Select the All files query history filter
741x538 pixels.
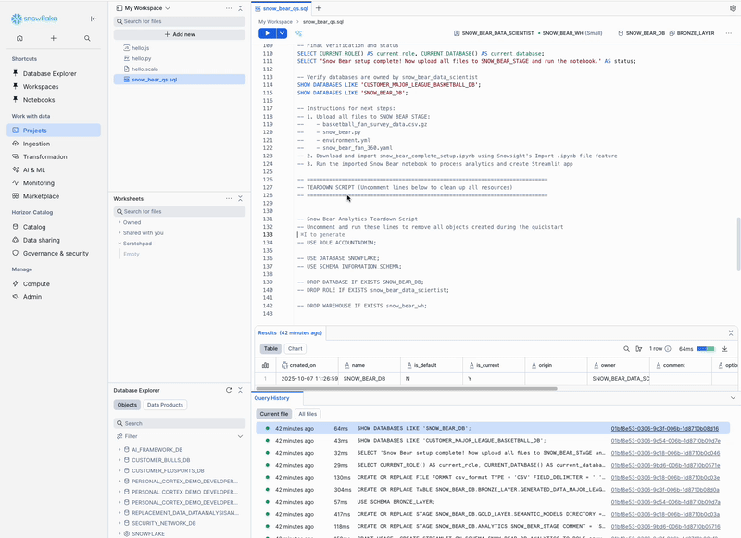(x=308, y=414)
